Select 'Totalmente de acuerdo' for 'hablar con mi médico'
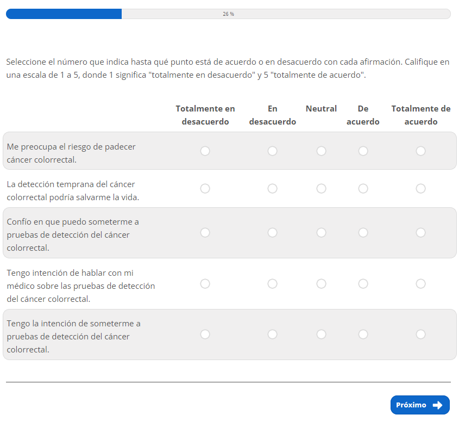This screenshot has width=465, height=421. [x=420, y=284]
